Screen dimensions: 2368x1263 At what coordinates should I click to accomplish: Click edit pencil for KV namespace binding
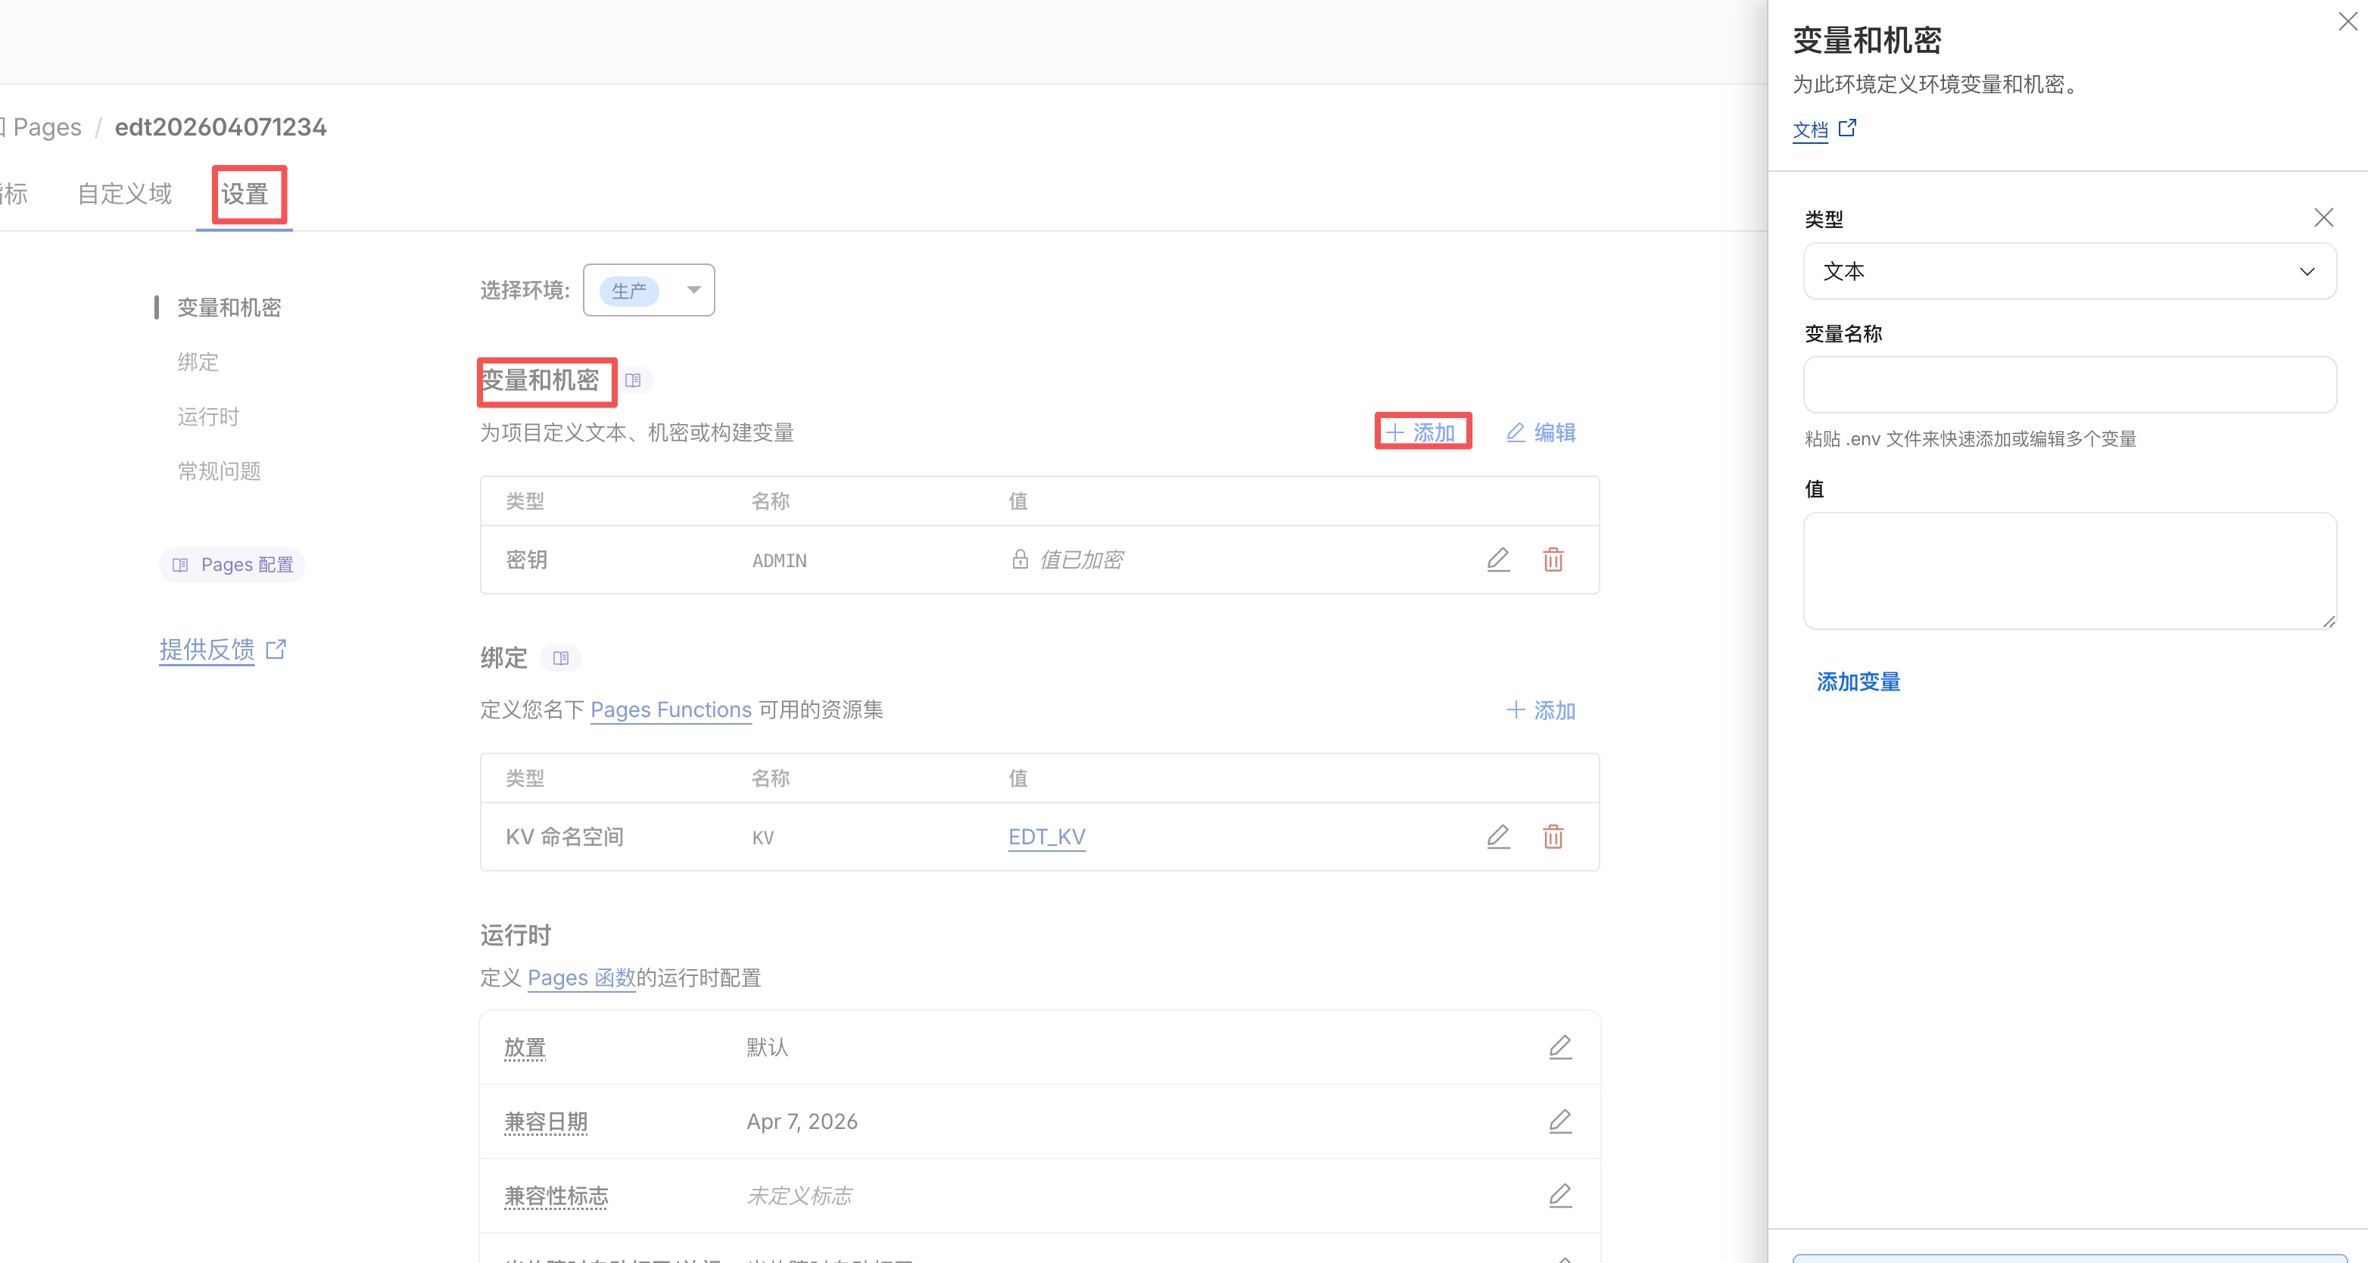1497,837
